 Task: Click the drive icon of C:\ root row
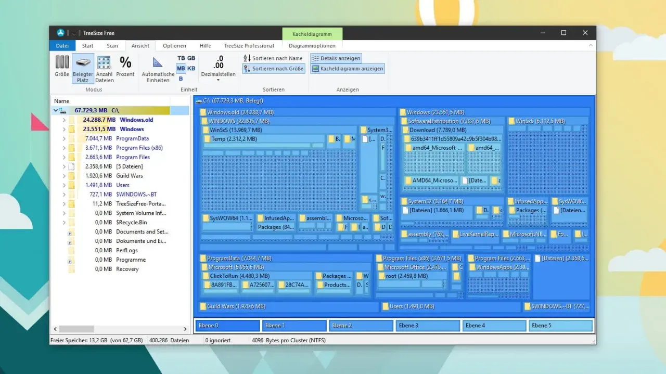click(63, 110)
